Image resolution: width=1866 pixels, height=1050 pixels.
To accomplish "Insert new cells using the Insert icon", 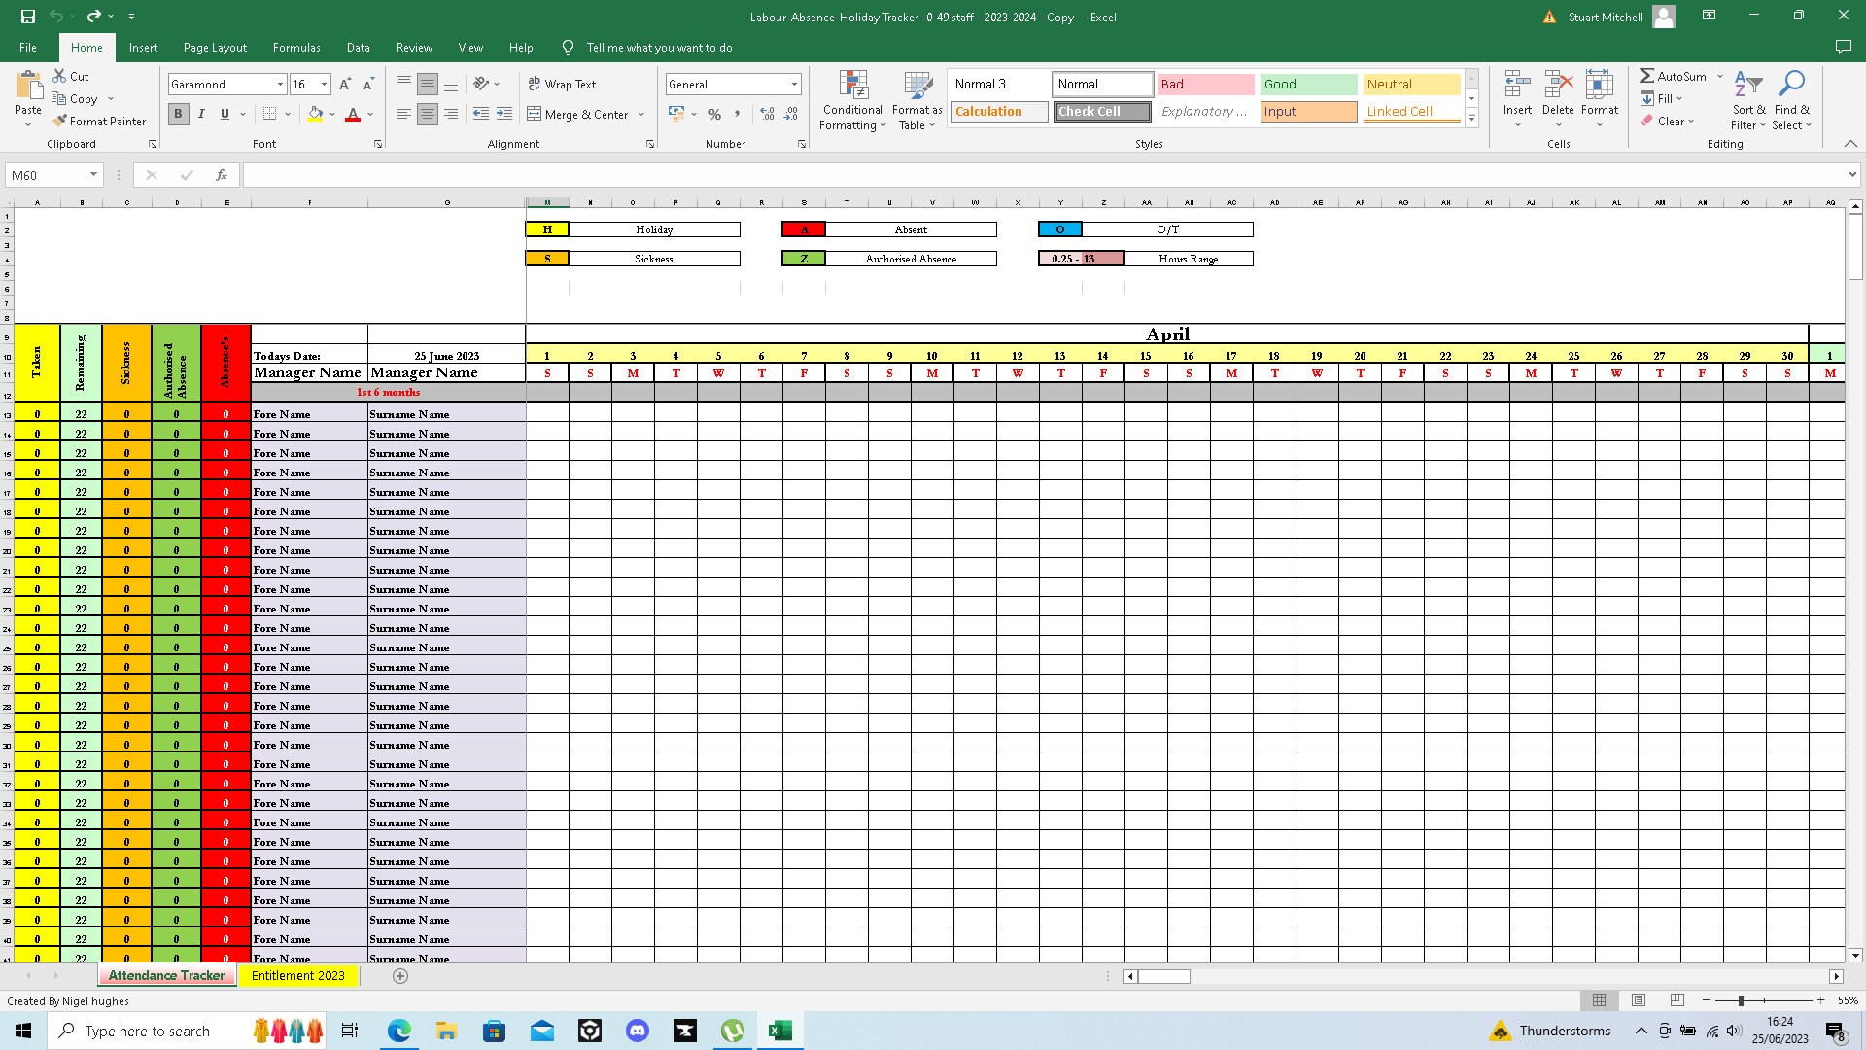I will (1516, 97).
